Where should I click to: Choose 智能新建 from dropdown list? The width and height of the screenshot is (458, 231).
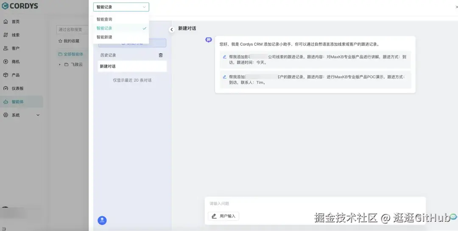[x=121, y=37]
